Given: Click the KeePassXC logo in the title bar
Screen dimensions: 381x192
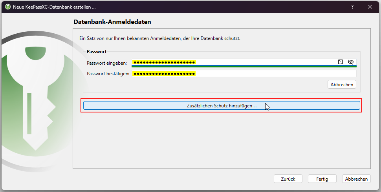Looking at the screenshot, I should [8, 7].
